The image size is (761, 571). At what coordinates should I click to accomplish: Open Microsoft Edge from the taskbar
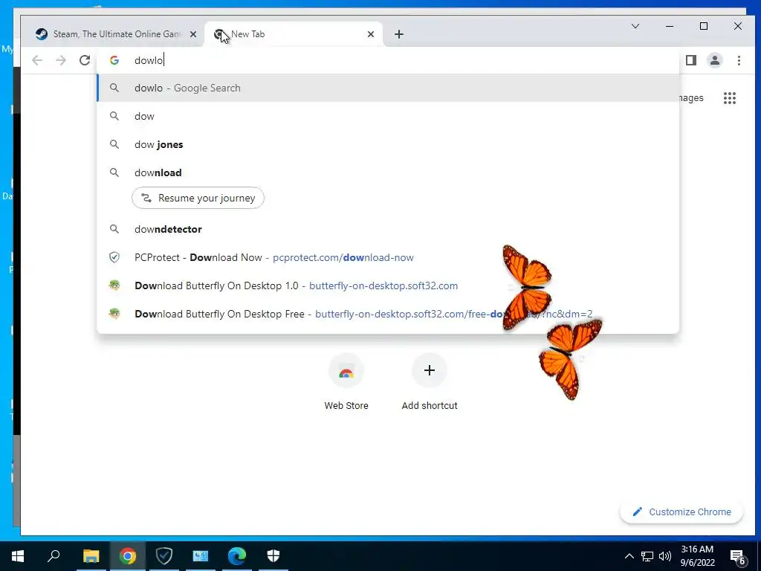click(237, 556)
